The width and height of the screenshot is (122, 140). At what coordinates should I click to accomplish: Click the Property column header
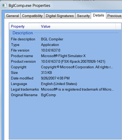click(x=24, y=26)
